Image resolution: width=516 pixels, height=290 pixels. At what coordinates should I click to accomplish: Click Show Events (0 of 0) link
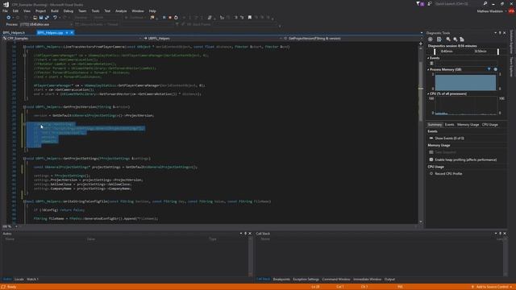(450, 138)
